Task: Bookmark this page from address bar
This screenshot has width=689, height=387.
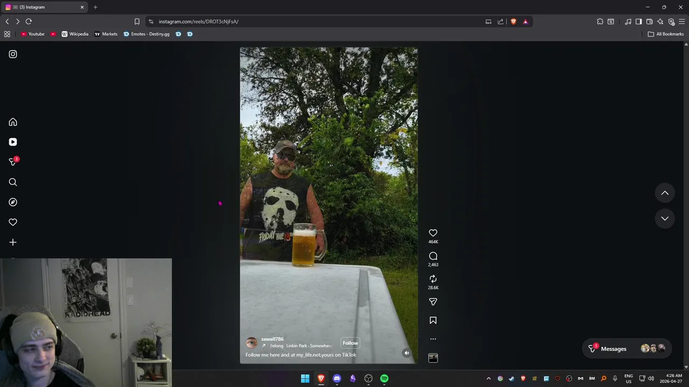Action: click(x=137, y=21)
